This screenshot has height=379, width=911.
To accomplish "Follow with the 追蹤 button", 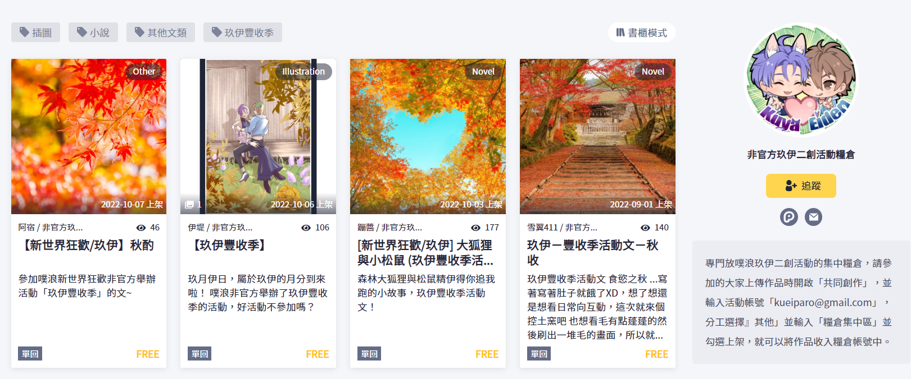I will click(801, 186).
